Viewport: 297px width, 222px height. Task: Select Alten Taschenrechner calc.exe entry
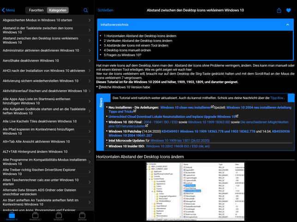pos(47,182)
